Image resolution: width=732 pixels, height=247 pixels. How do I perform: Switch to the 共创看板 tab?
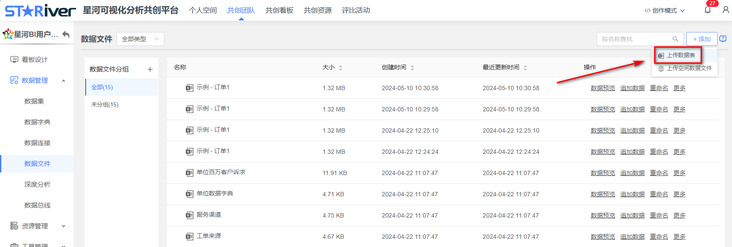(279, 10)
